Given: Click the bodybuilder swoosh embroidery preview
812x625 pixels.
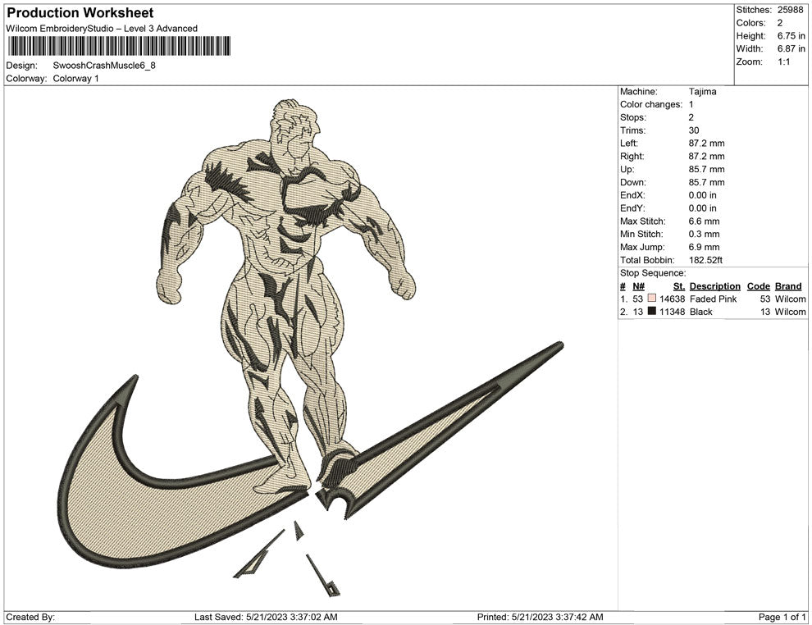Looking at the screenshot, I should [x=311, y=348].
